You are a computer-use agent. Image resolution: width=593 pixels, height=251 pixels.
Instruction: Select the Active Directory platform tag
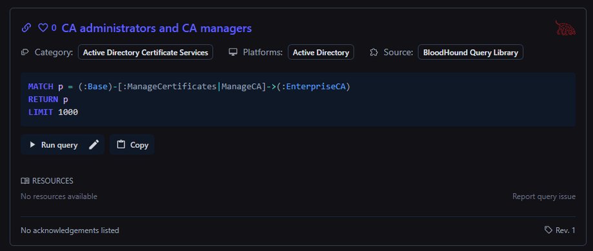(x=321, y=53)
